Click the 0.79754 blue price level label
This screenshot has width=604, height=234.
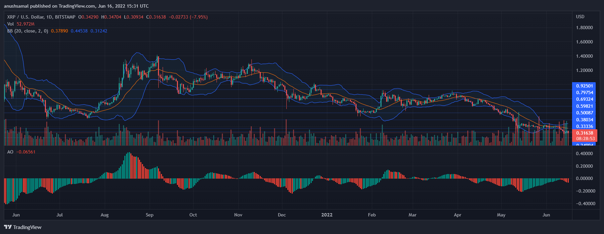pyautogui.click(x=584, y=92)
